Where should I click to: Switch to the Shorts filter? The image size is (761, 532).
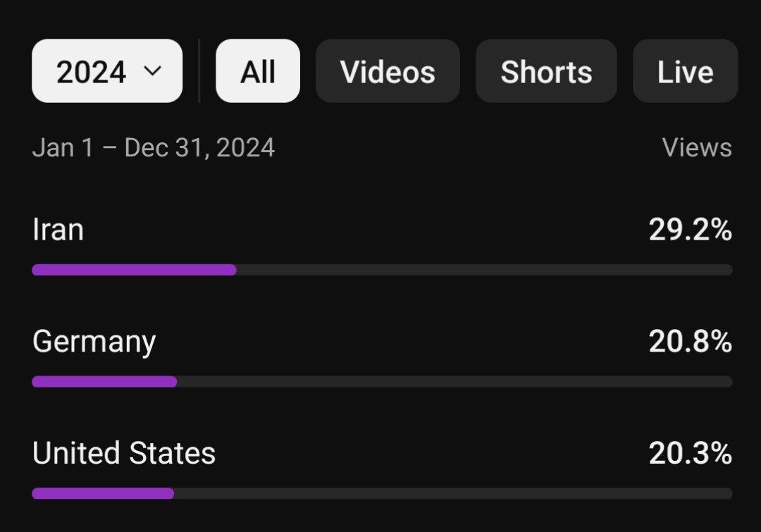546,71
